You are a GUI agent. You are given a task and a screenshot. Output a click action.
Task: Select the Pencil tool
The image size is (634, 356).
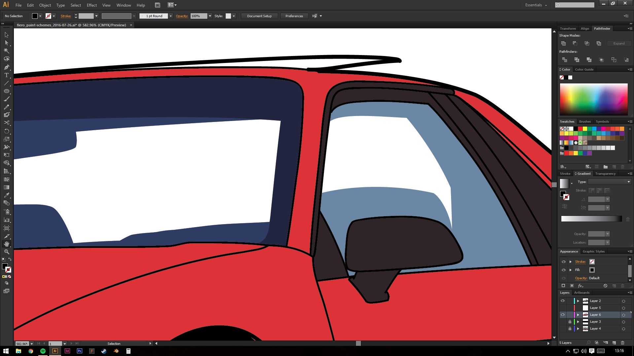tap(6, 107)
